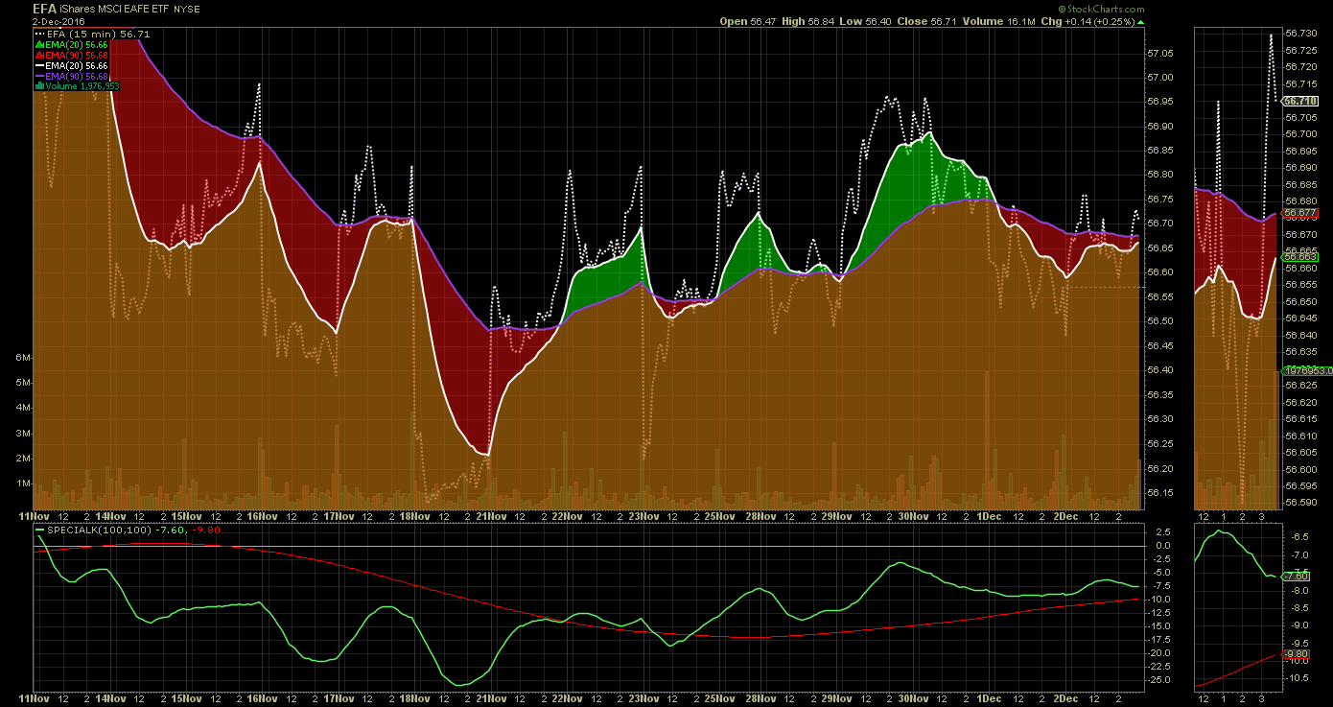This screenshot has width=1333, height=707.
Task: Click the white EMA(20) line legend icon
Action: tap(39, 65)
